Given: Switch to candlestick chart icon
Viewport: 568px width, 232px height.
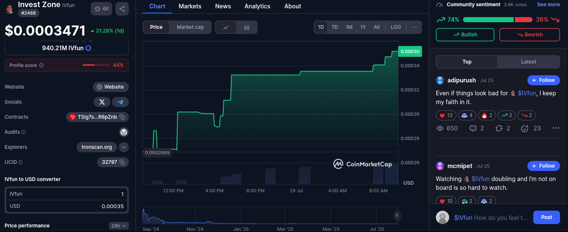Looking at the screenshot, I should tap(247, 27).
